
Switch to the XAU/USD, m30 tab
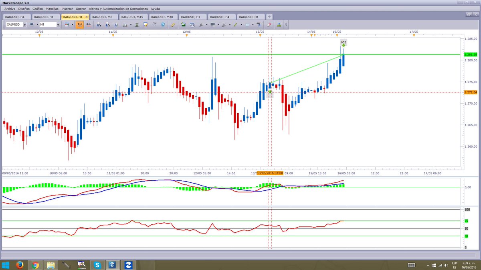[x=164, y=17]
